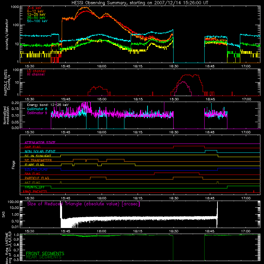
Task: Click the 16:30 time label below the Flags panel
Action: (174, 198)
